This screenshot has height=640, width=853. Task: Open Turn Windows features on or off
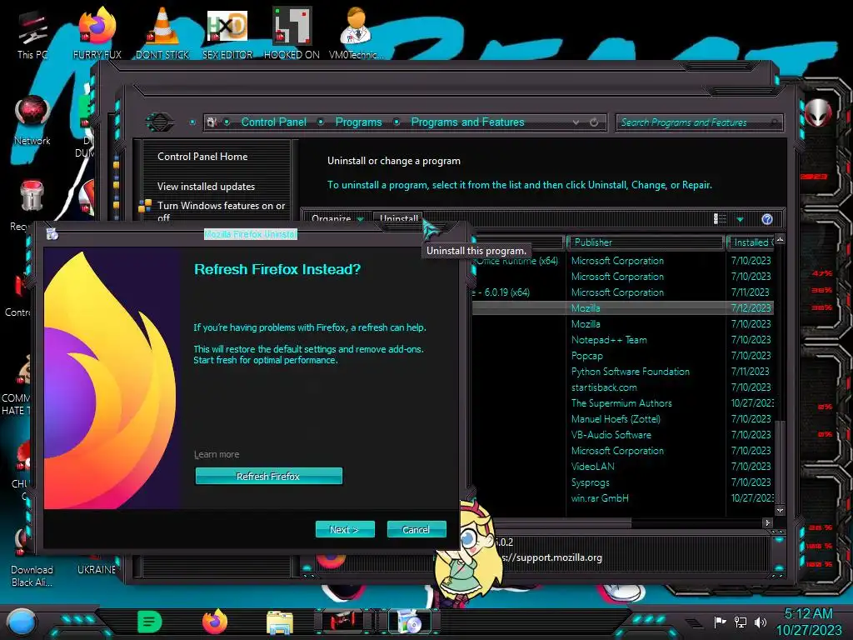(x=221, y=211)
